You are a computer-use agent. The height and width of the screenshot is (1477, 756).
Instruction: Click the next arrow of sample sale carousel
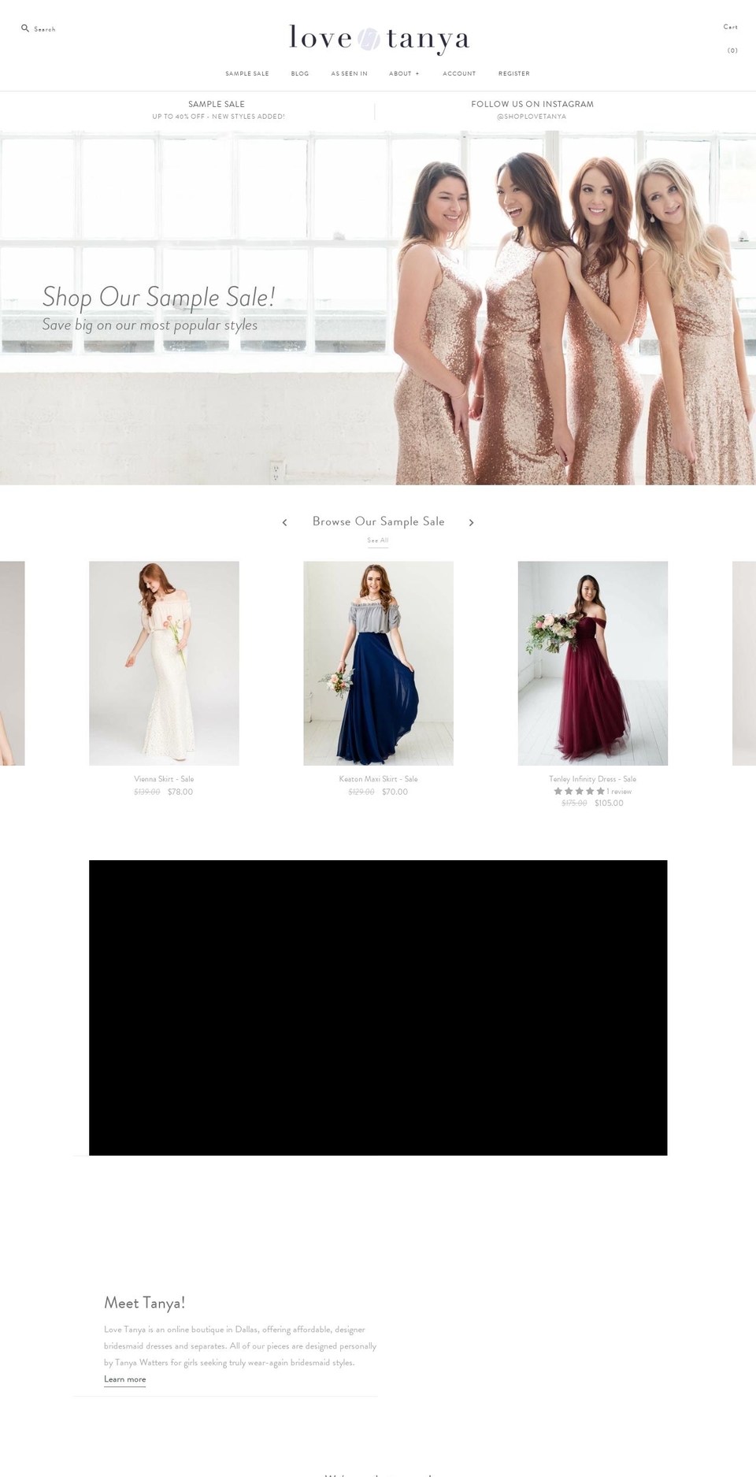(x=471, y=522)
